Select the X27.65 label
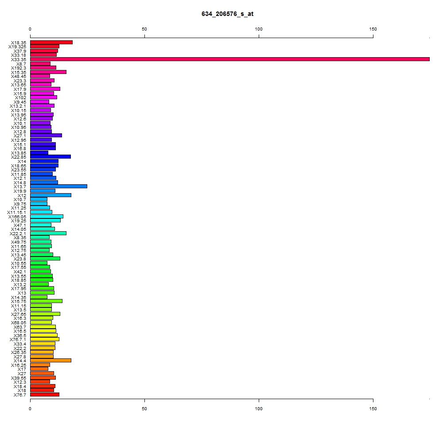This screenshot has height=443, width=443. (x=18, y=315)
